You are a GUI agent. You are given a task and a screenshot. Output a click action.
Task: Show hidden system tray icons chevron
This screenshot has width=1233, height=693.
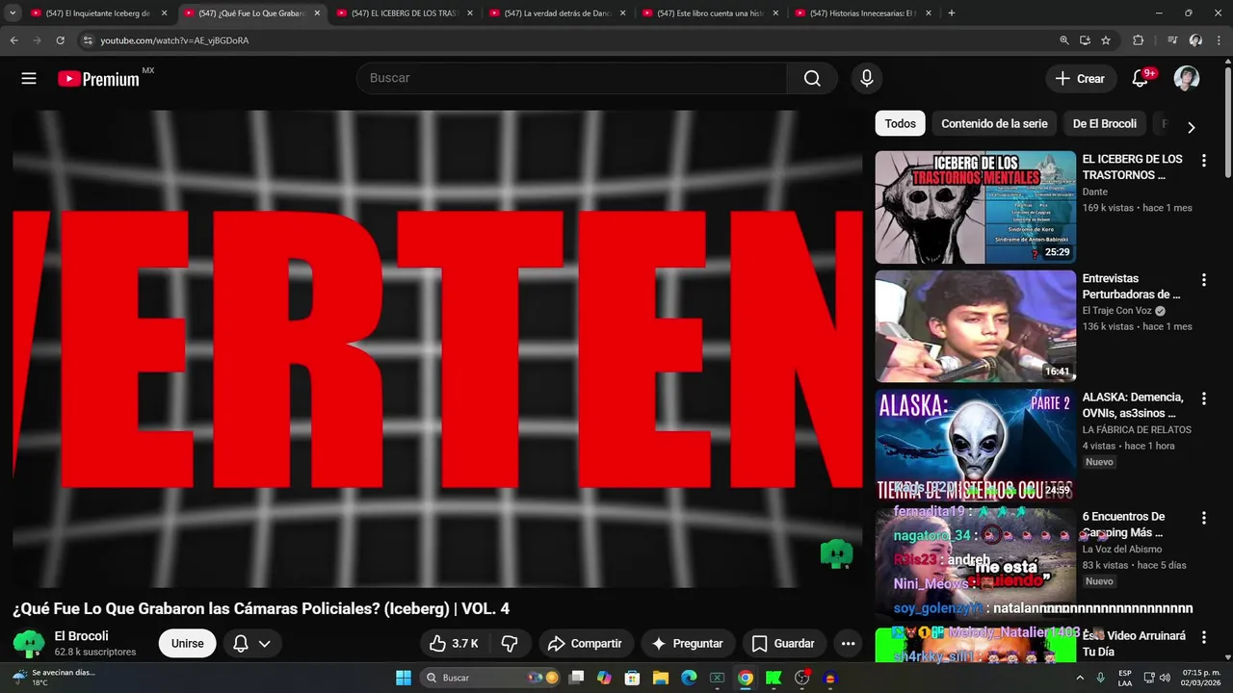click(x=1078, y=678)
